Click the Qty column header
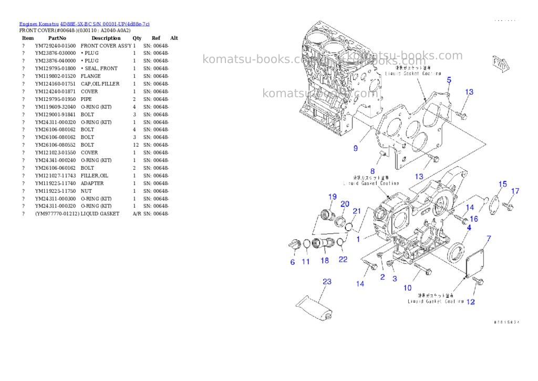538x381 pixels. click(137, 38)
